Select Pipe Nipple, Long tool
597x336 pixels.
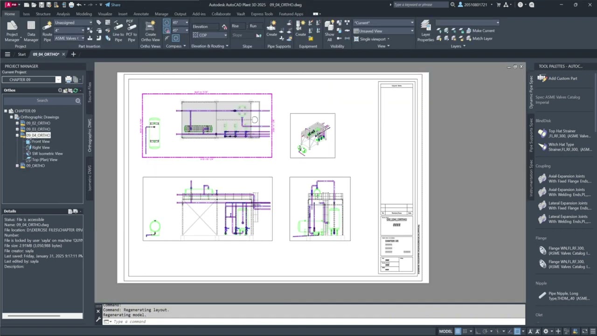click(565, 296)
